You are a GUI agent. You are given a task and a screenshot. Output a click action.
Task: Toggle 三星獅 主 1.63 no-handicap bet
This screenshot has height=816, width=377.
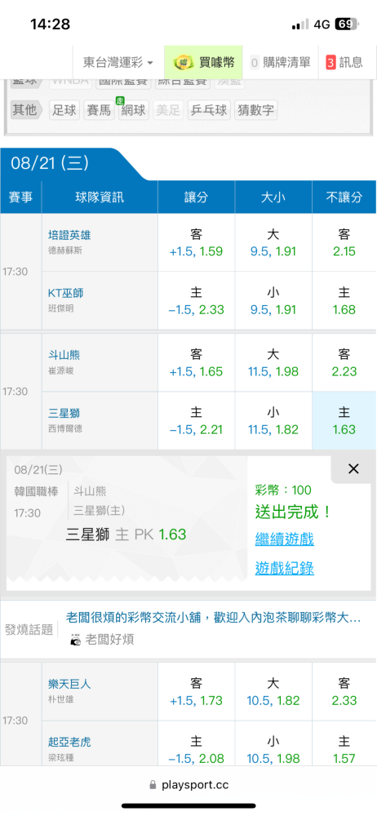(344, 420)
